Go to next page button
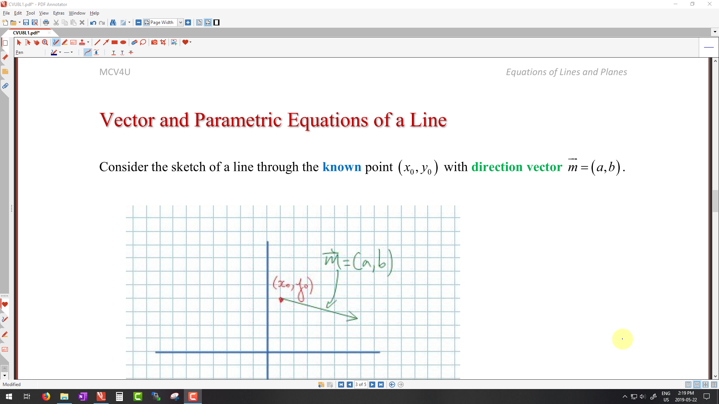Viewport: 719px width, 404px height. tap(372, 385)
